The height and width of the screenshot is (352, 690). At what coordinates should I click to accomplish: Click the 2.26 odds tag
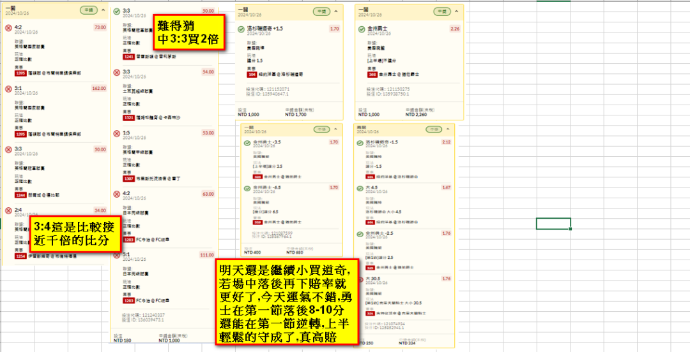click(x=455, y=29)
